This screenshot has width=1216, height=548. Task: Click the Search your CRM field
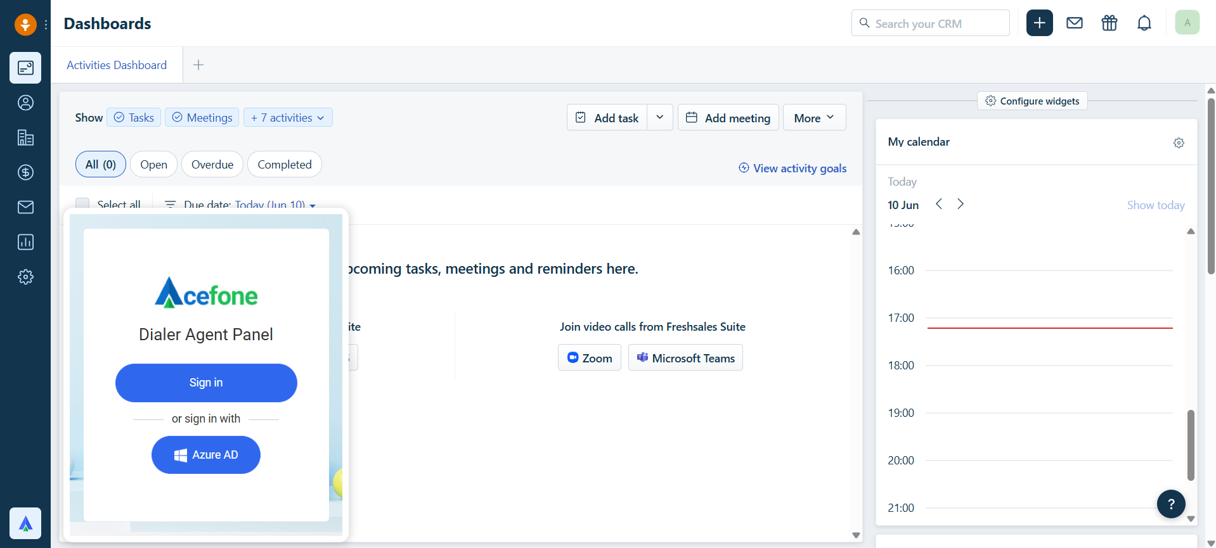(931, 23)
